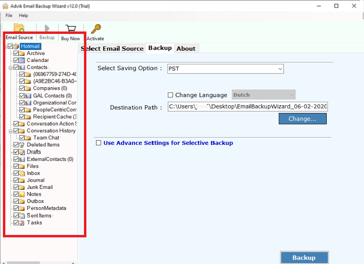Click the Drafts pencil folder icon
This screenshot has height=264, width=364.
point(22,152)
